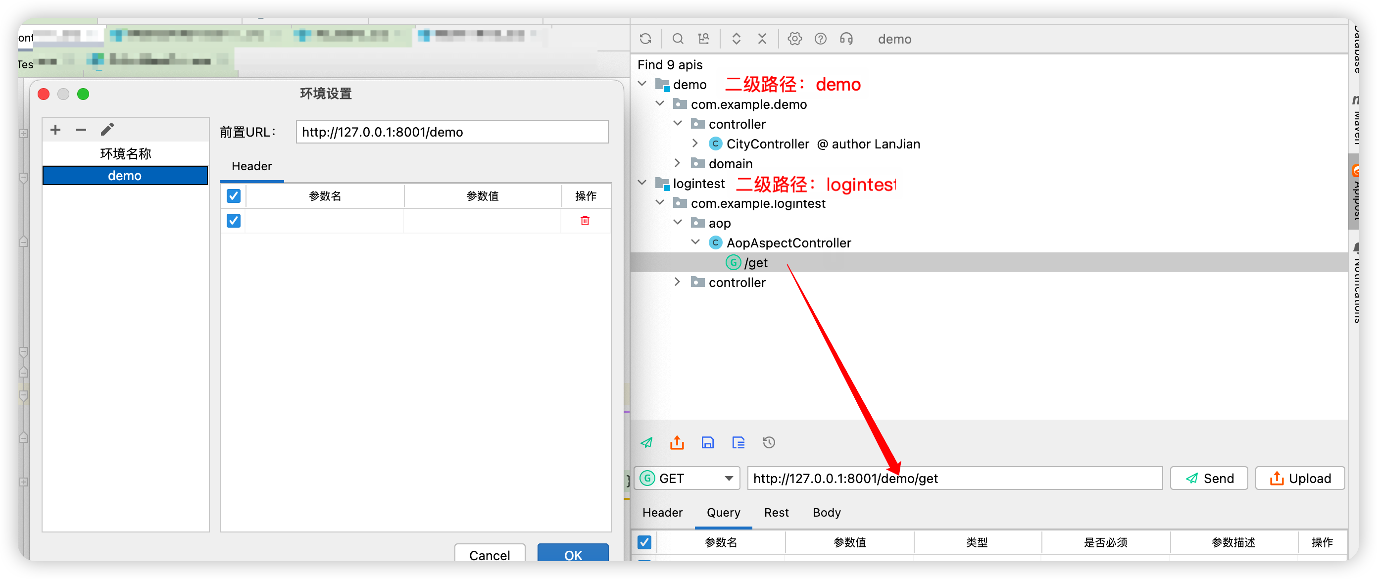
Task: Toggle the checkbox of the empty header row
Action: tap(234, 221)
